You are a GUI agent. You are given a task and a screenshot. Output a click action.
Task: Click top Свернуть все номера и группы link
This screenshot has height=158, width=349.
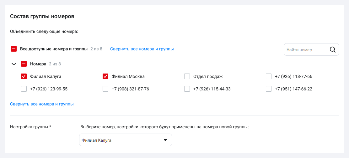[x=142, y=49]
